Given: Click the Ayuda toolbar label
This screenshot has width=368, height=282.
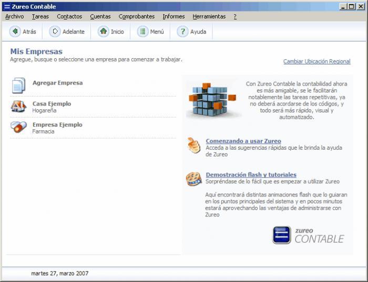Looking at the screenshot, I should (x=198, y=32).
